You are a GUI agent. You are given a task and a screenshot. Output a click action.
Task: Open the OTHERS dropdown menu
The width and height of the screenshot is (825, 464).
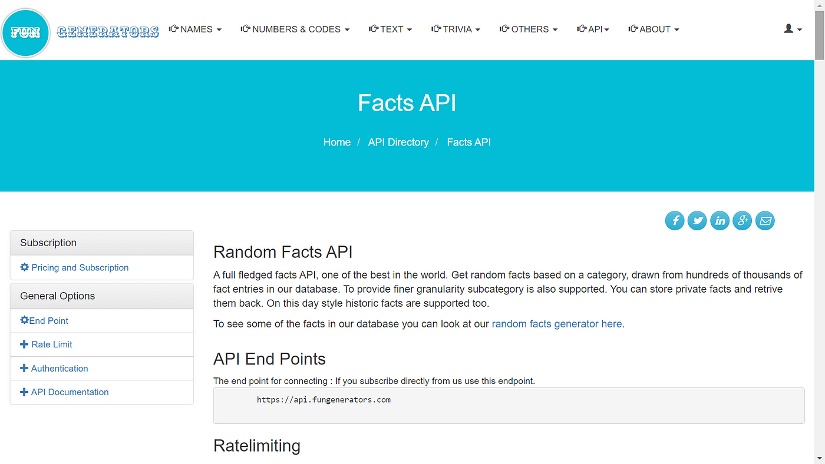tap(528, 29)
